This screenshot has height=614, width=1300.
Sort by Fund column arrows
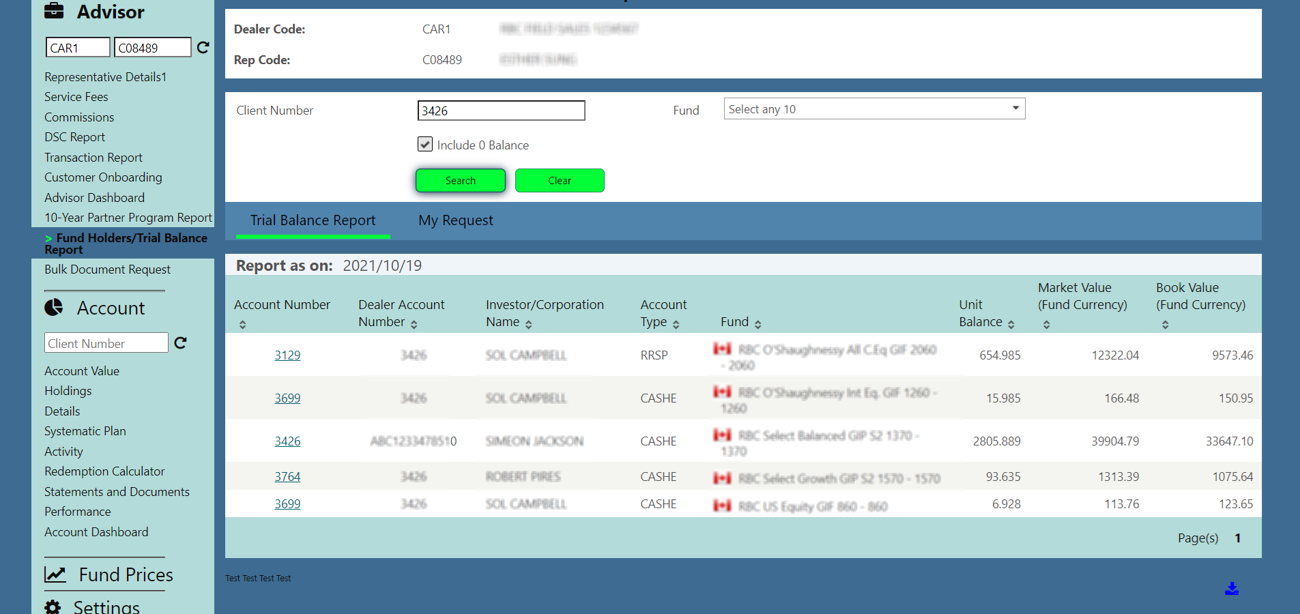point(757,325)
